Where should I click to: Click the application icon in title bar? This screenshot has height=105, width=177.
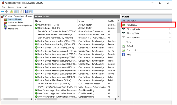3,3
